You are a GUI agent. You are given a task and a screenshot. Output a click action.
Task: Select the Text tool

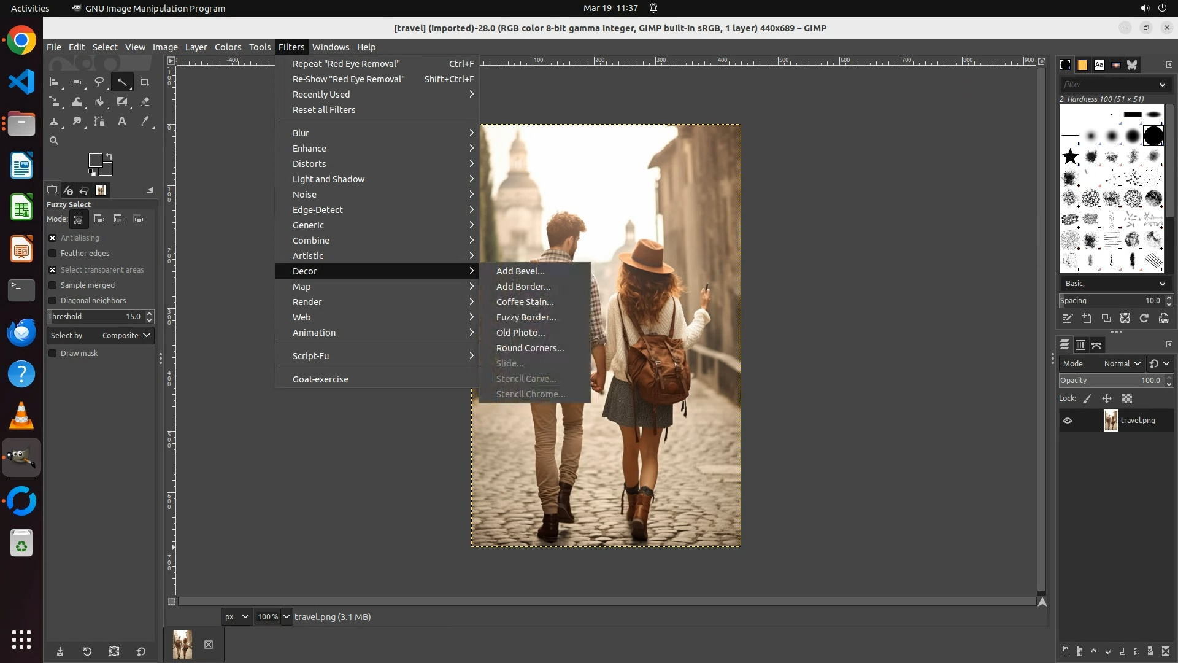point(122,121)
